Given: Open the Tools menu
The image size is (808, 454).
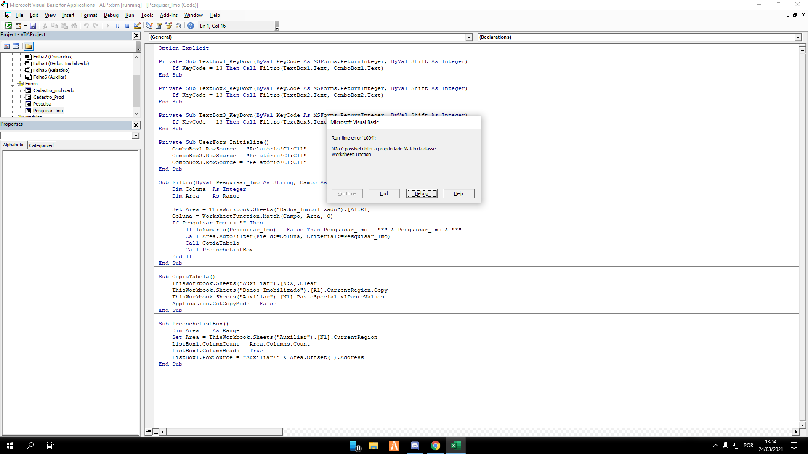Looking at the screenshot, I should click(147, 15).
